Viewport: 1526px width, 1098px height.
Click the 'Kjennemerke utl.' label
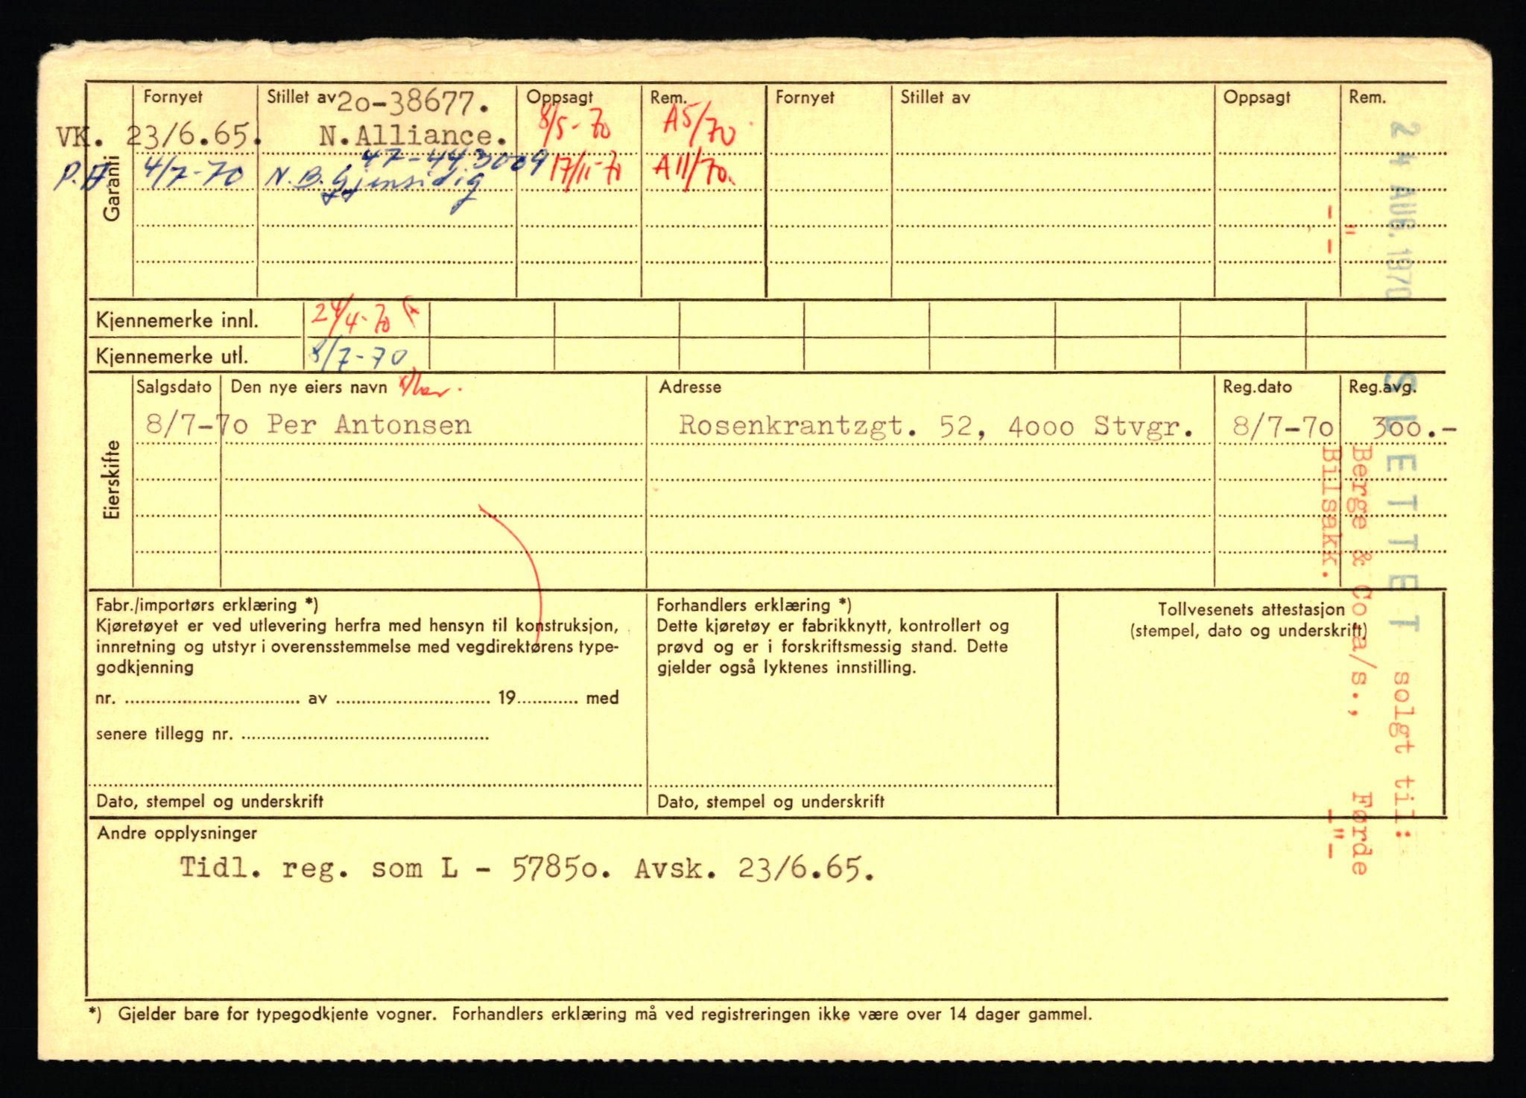point(171,356)
